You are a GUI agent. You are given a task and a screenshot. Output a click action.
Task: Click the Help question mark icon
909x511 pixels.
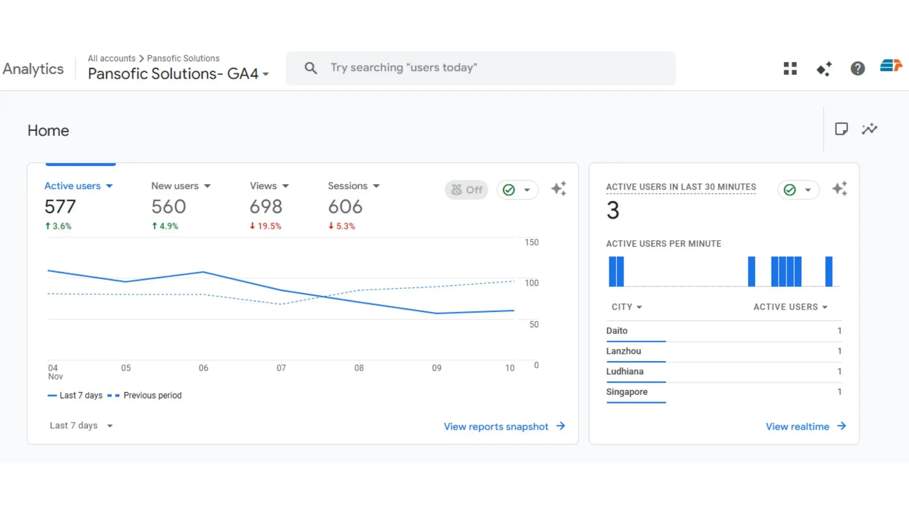point(857,69)
